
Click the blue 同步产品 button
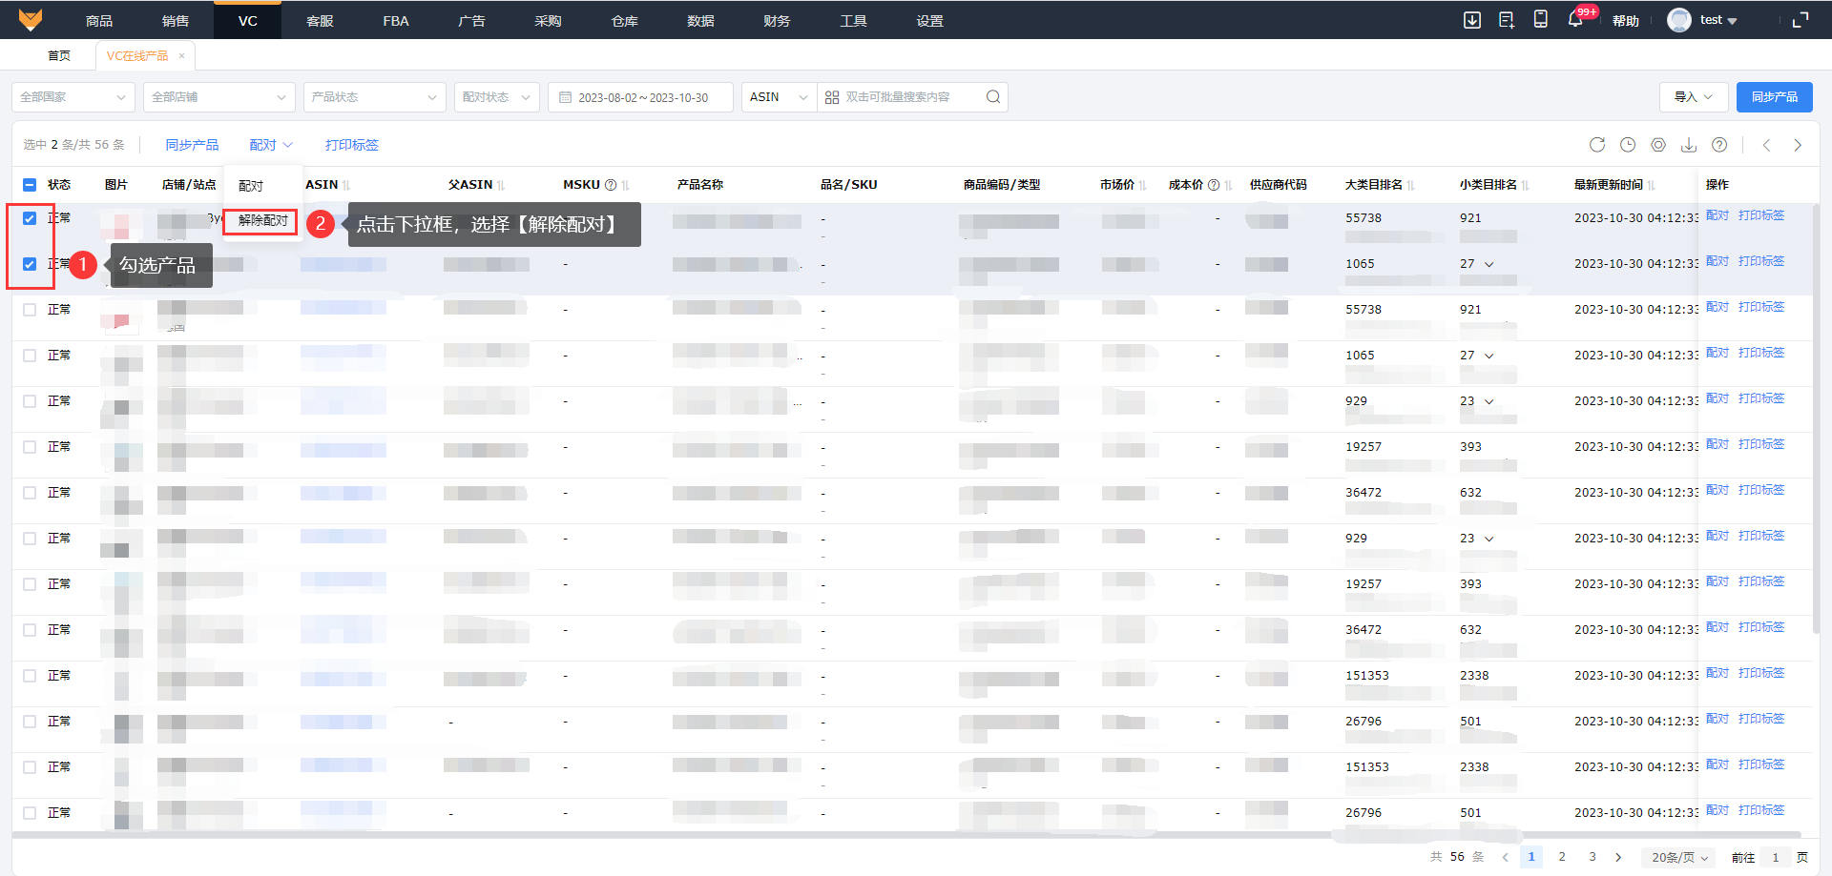click(1774, 97)
